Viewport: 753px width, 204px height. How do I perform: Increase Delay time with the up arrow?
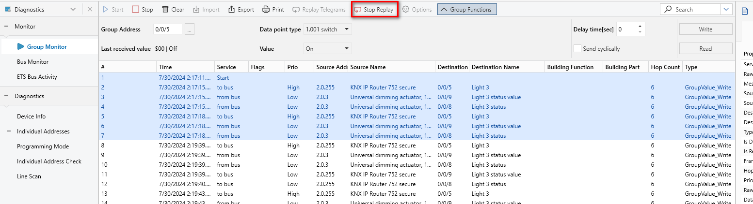click(x=640, y=27)
